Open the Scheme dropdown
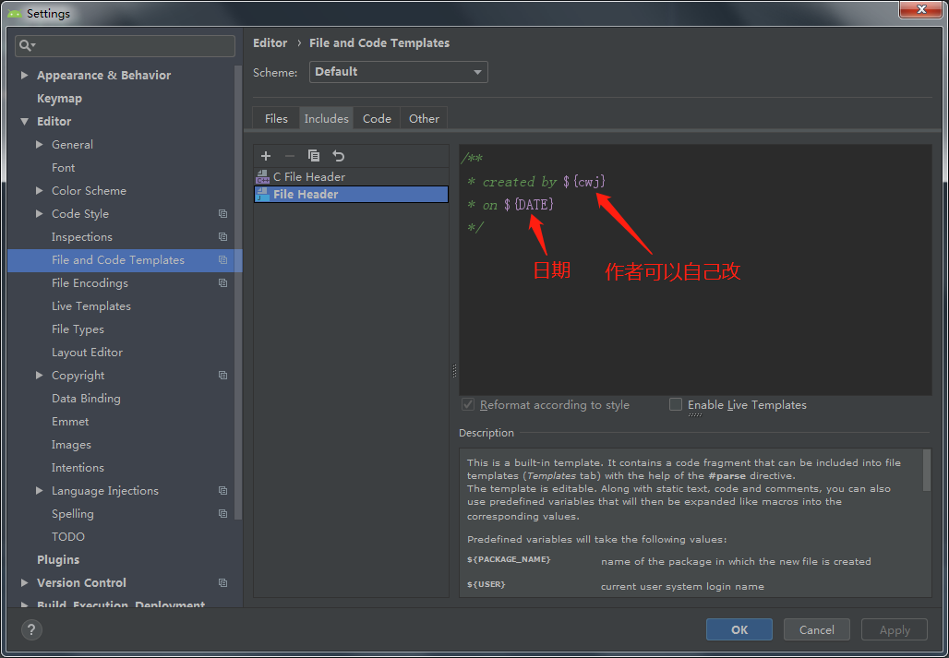Image resolution: width=949 pixels, height=658 pixels. (x=478, y=71)
